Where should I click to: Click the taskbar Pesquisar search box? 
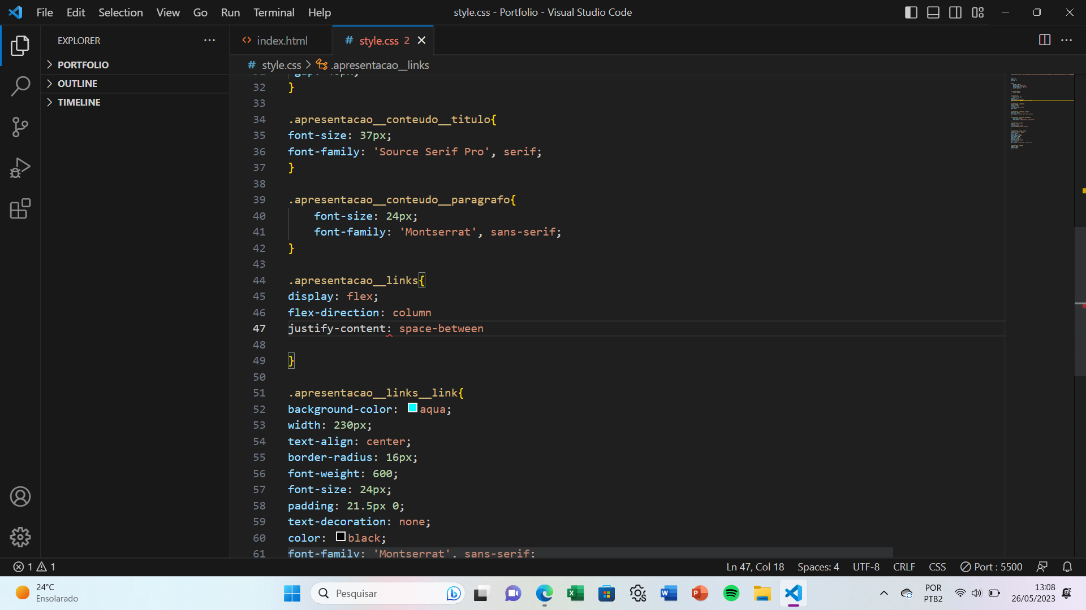pos(388,594)
